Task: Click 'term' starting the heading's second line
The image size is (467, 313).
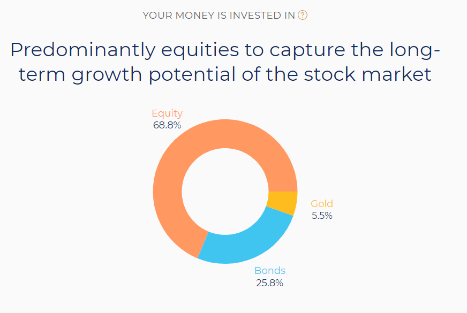Action: (39, 74)
